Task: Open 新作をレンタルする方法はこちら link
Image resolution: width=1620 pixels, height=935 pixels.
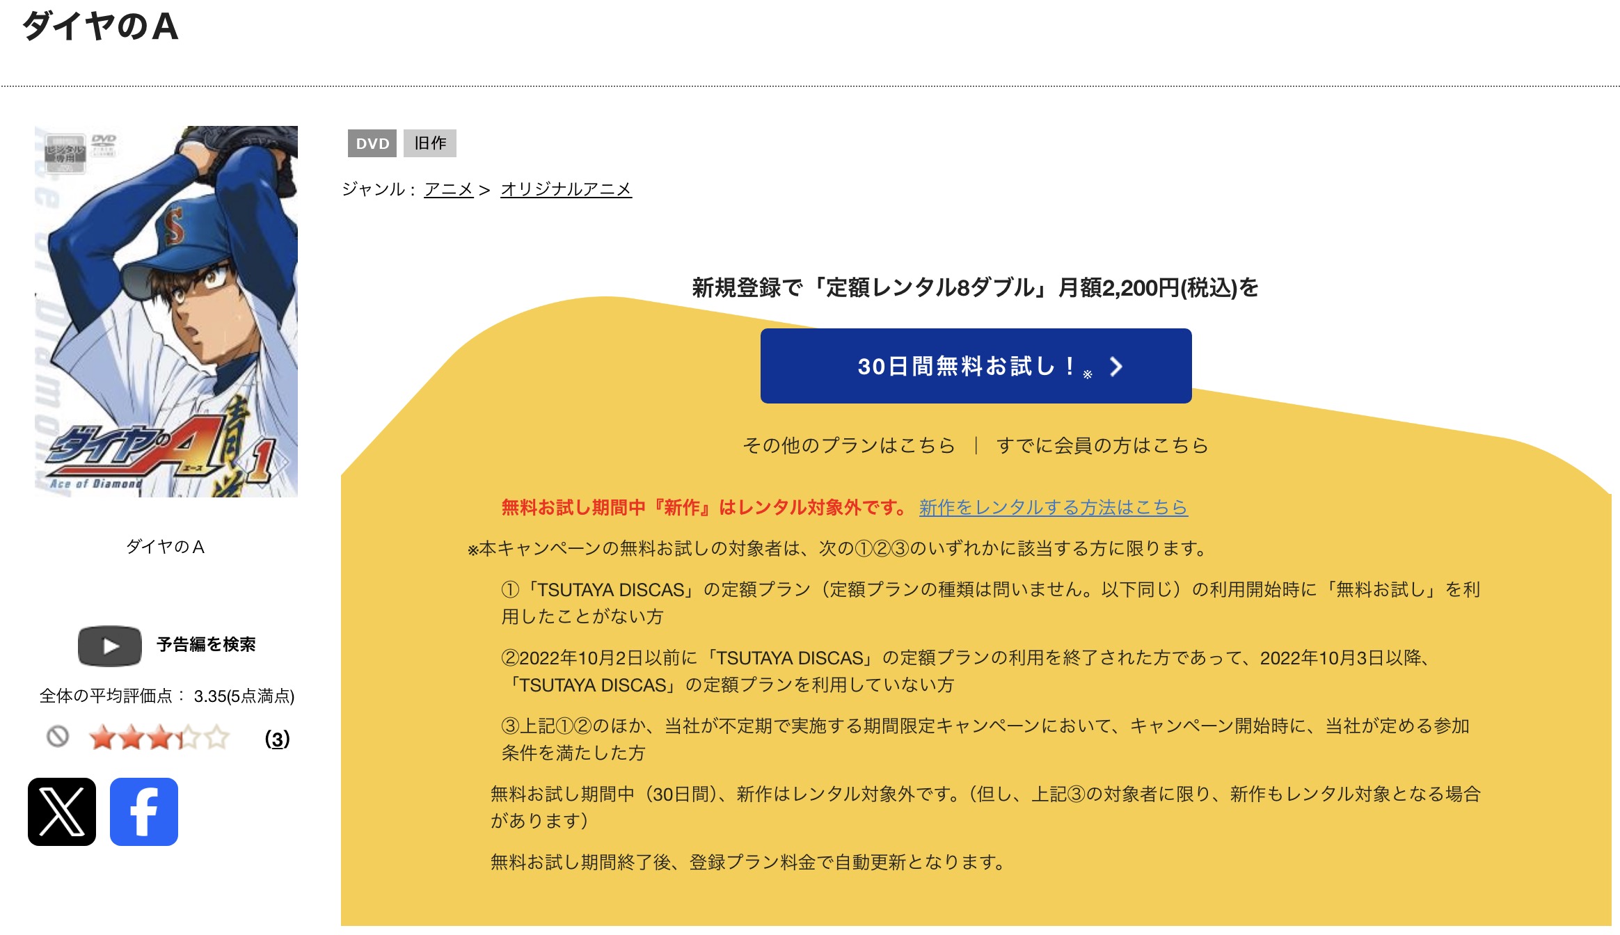Action: click(1054, 508)
